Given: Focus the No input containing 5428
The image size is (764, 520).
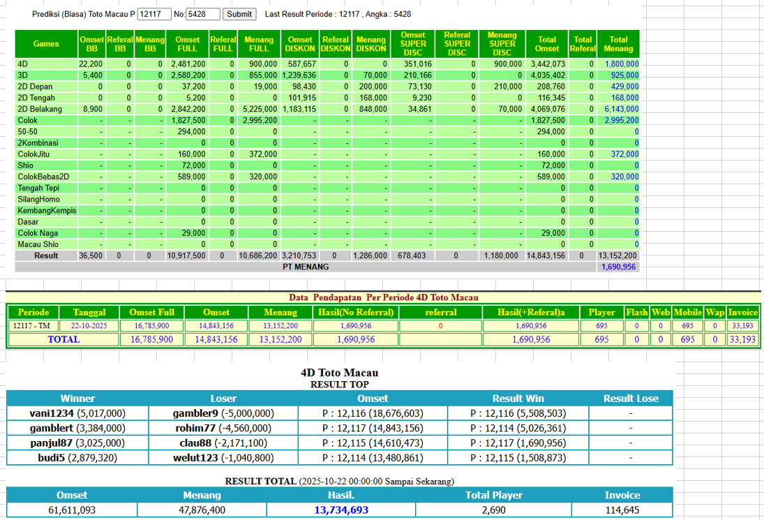Looking at the screenshot, I should 203,14.
